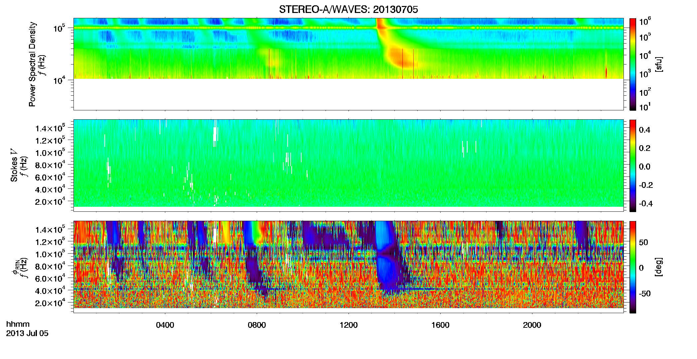Click the "0.4" tick on the Stokes color bar
The height and width of the screenshot is (359, 697).
tap(644, 130)
